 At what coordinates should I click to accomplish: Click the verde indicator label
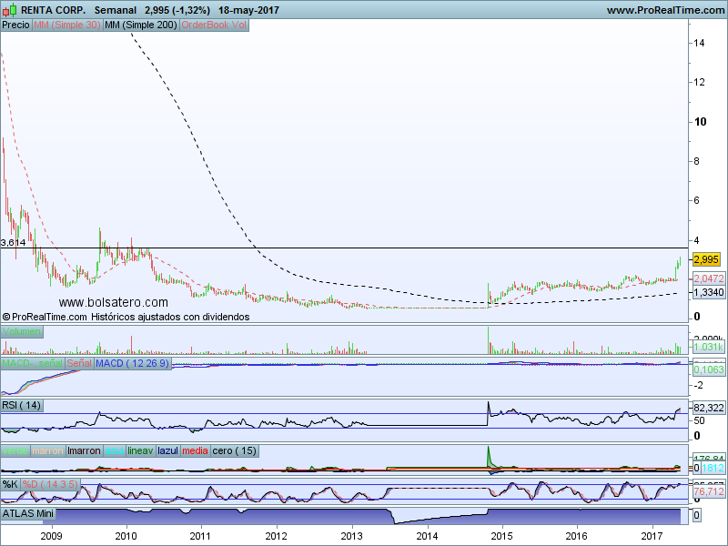click(x=15, y=450)
